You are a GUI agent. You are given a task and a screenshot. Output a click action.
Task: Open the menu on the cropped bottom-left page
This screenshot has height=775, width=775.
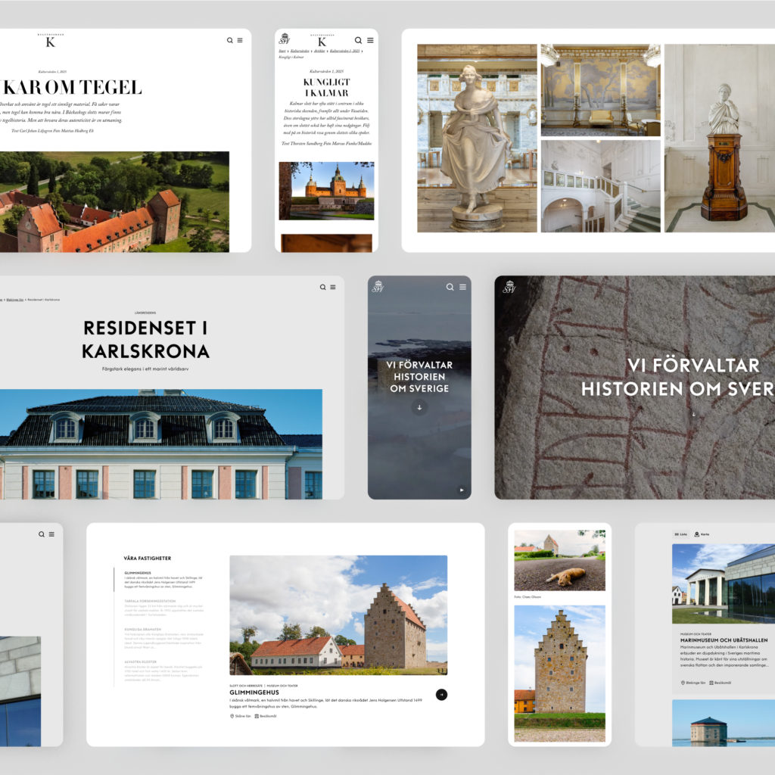click(52, 534)
